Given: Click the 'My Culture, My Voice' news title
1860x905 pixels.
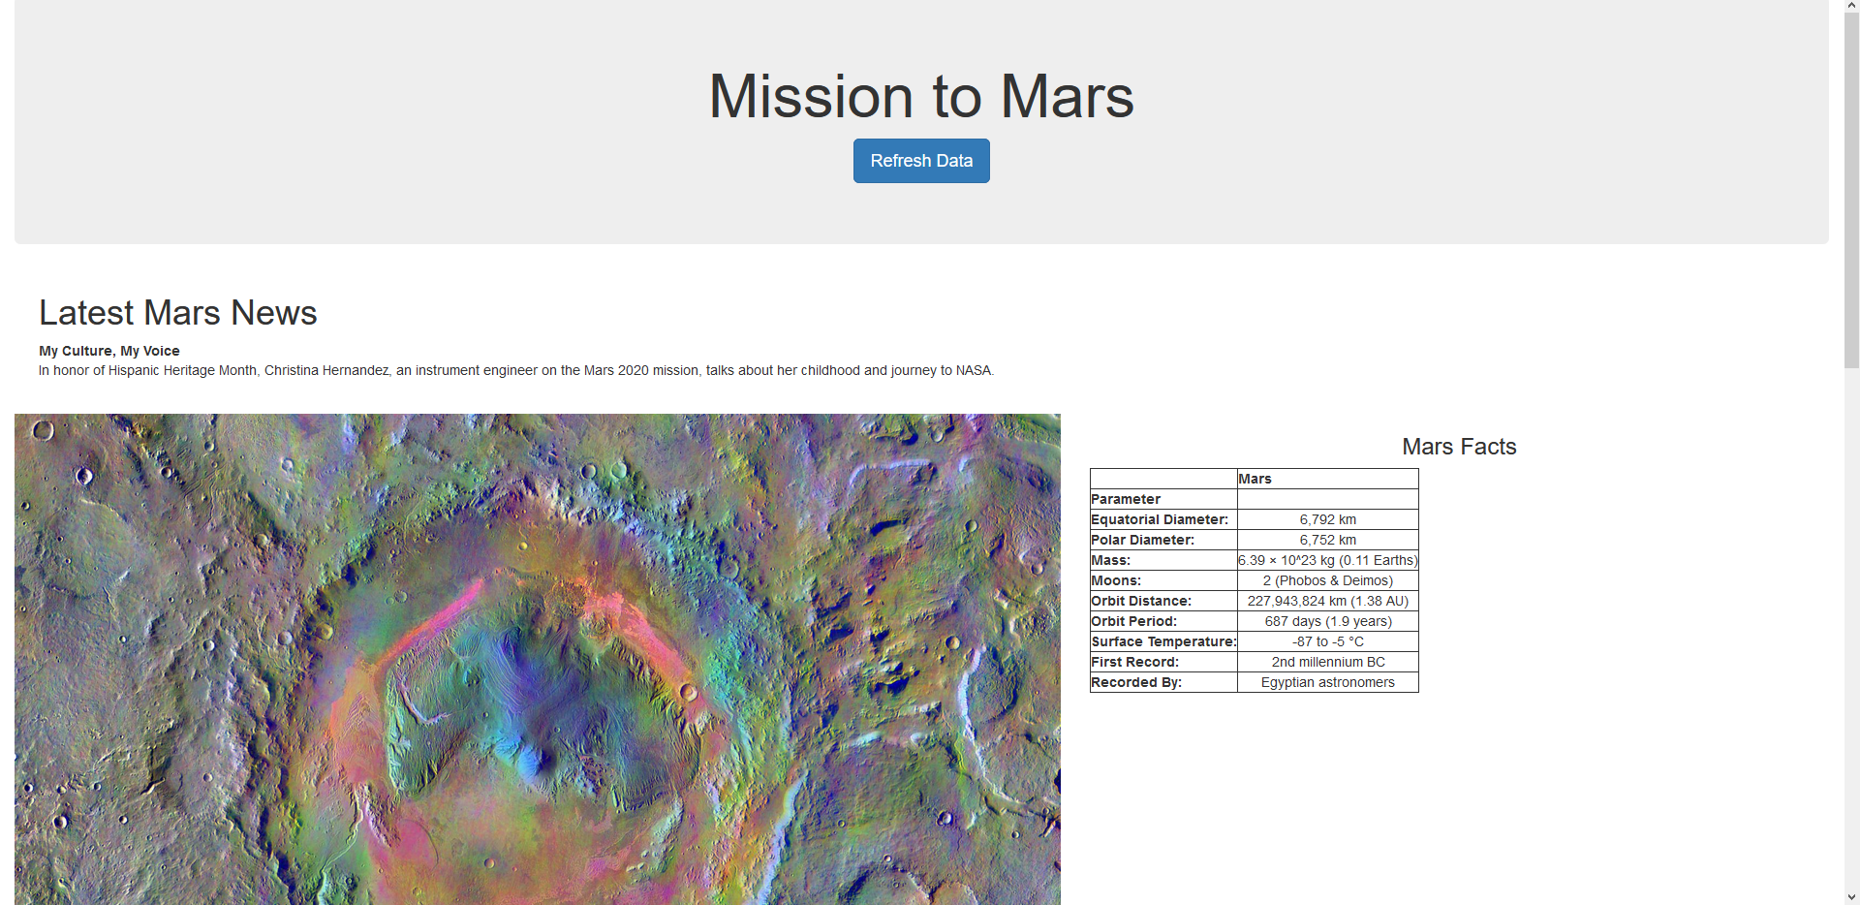Looking at the screenshot, I should 109,351.
